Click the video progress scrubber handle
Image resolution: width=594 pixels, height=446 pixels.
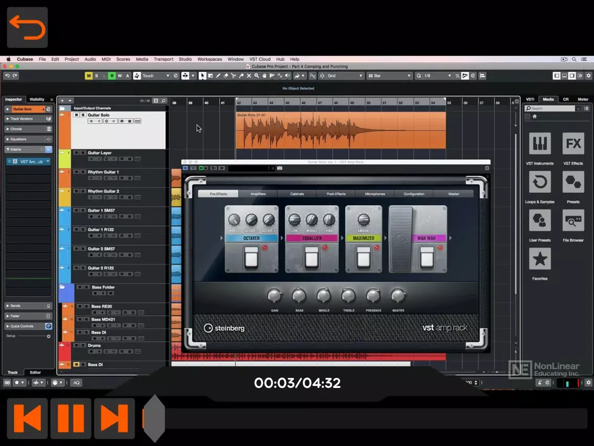point(154,418)
